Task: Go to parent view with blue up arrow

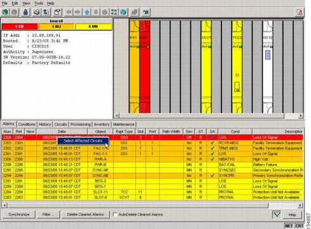Action: pyautogui.click(x=87, y=12)
